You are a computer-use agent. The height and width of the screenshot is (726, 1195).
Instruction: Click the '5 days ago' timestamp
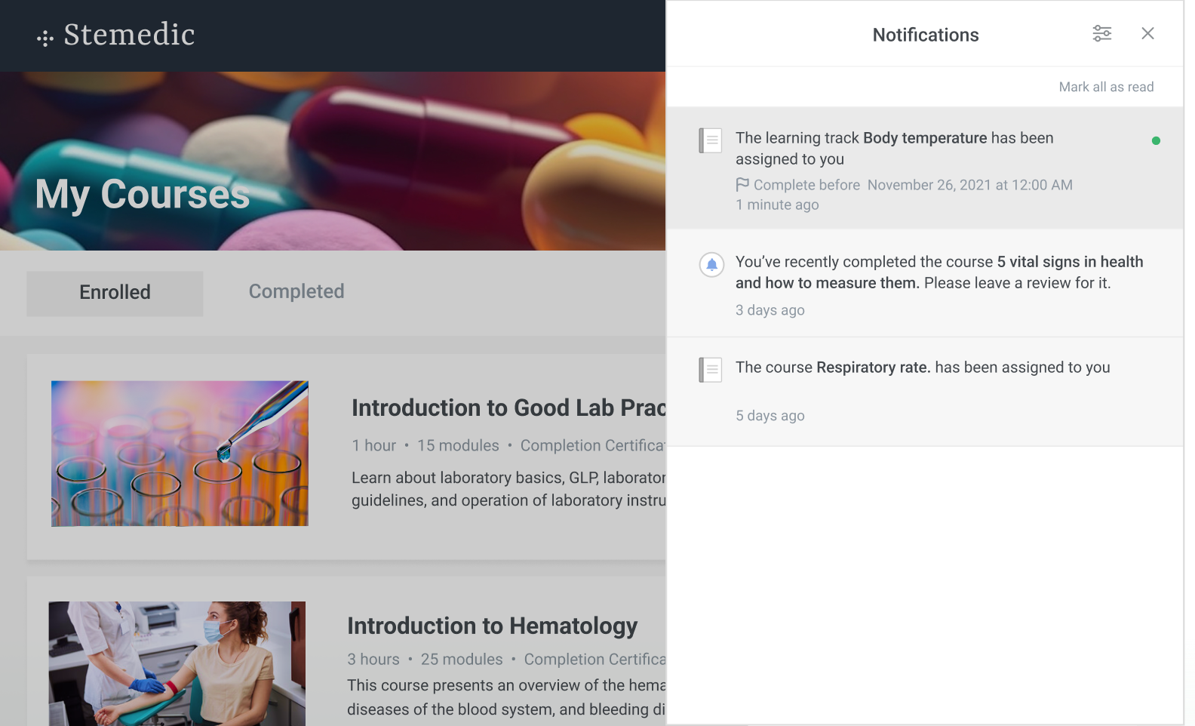coord(770,416)
